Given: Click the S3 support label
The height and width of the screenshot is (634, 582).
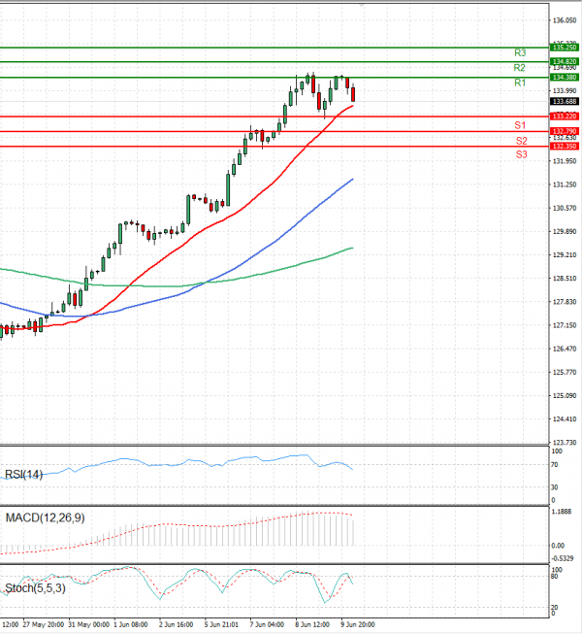Looking at the screenshot, I should pyautogui.click(x=522, y=154).
